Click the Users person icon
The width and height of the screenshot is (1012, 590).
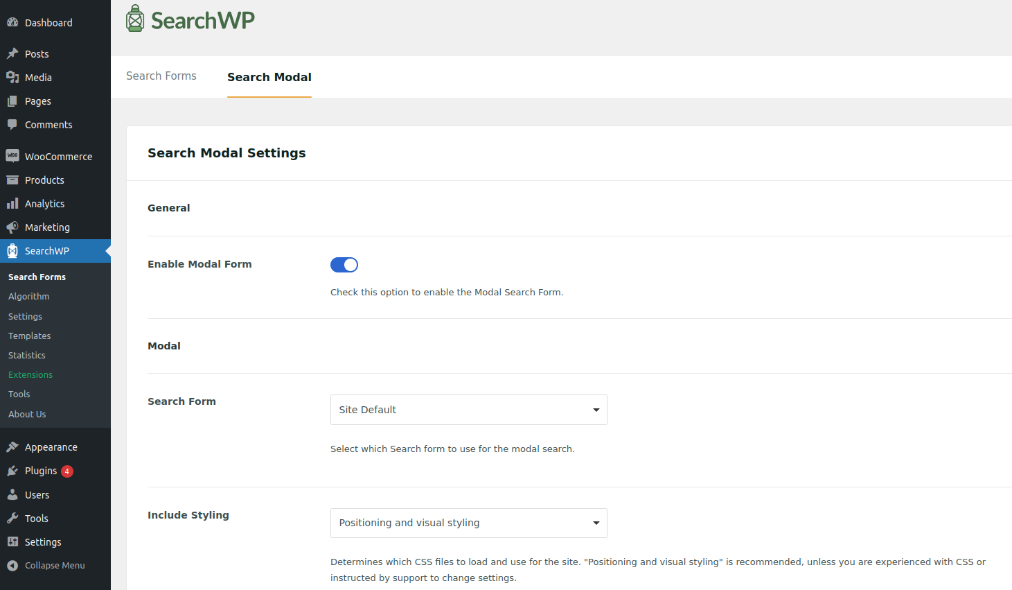(12, 495)
